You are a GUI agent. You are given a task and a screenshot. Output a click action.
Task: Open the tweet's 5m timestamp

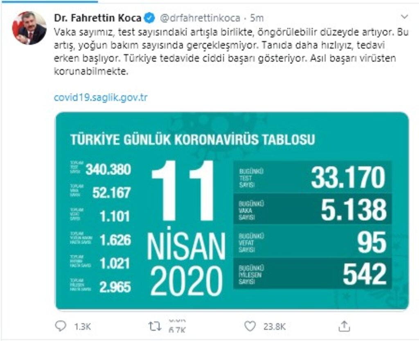257,18
